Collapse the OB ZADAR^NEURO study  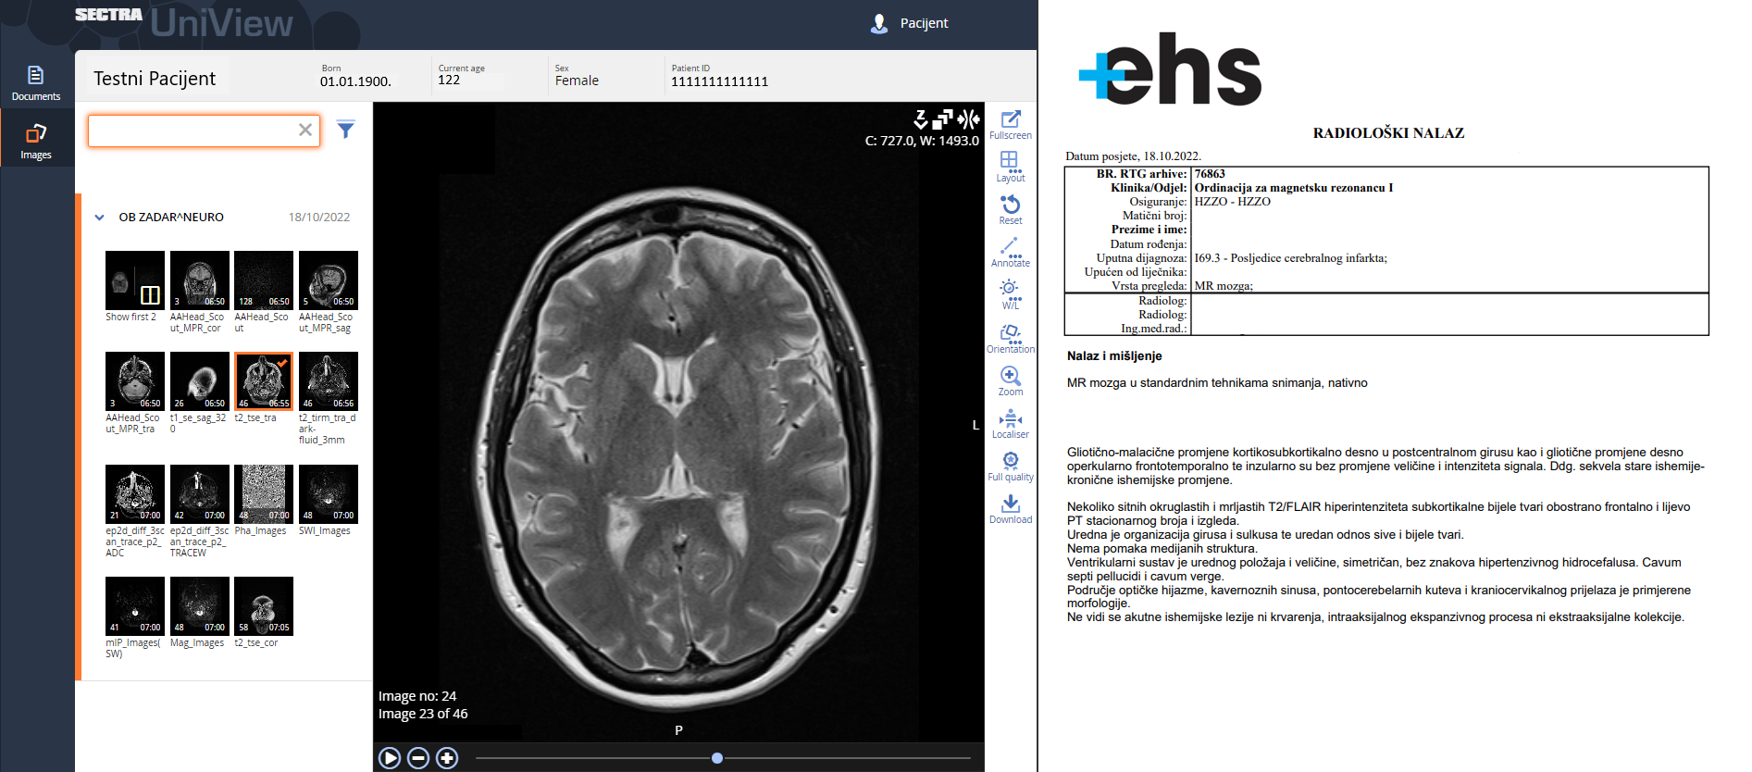tap(100, 218)
